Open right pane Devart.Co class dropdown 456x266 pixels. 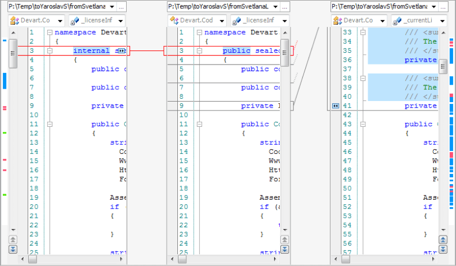tap(382, 21)
